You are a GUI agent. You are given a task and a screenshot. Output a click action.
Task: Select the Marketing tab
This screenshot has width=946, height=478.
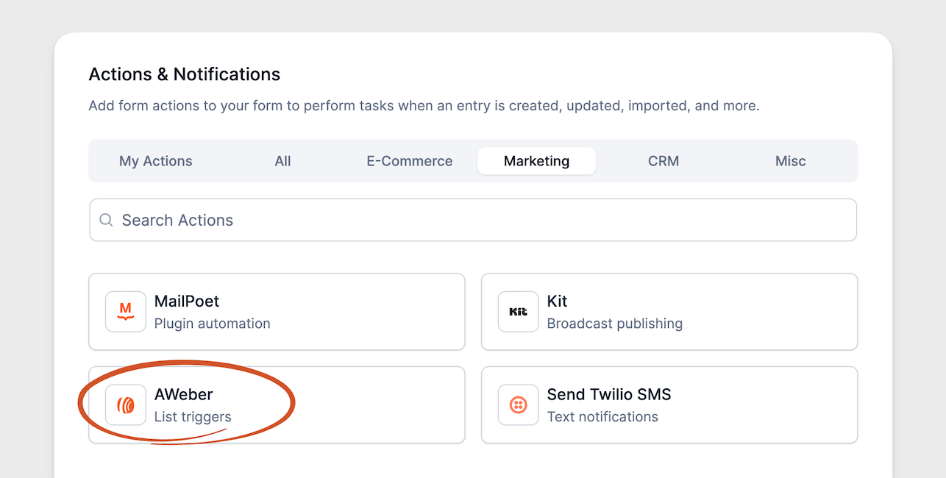click(x=536, y=161)
